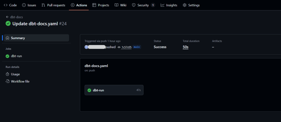Switch to the Projects tab

[101, 5]
